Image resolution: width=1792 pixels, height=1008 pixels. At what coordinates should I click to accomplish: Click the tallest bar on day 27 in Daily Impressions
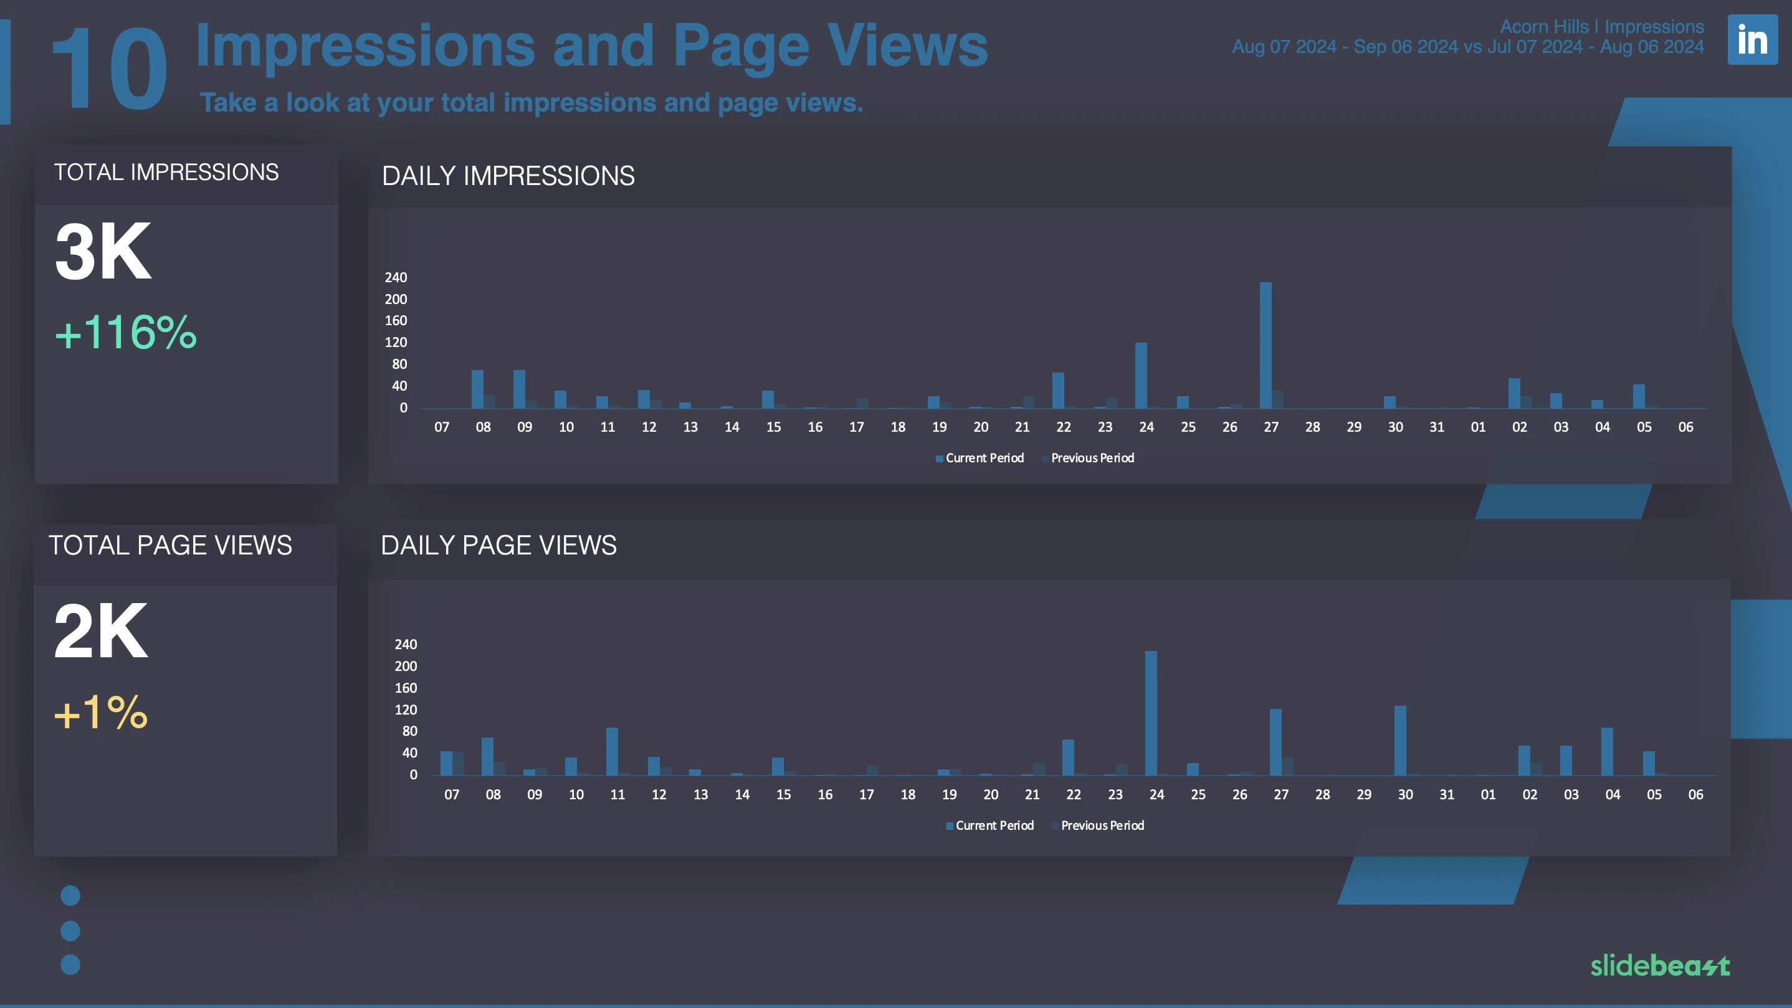tap(1265, 345)
